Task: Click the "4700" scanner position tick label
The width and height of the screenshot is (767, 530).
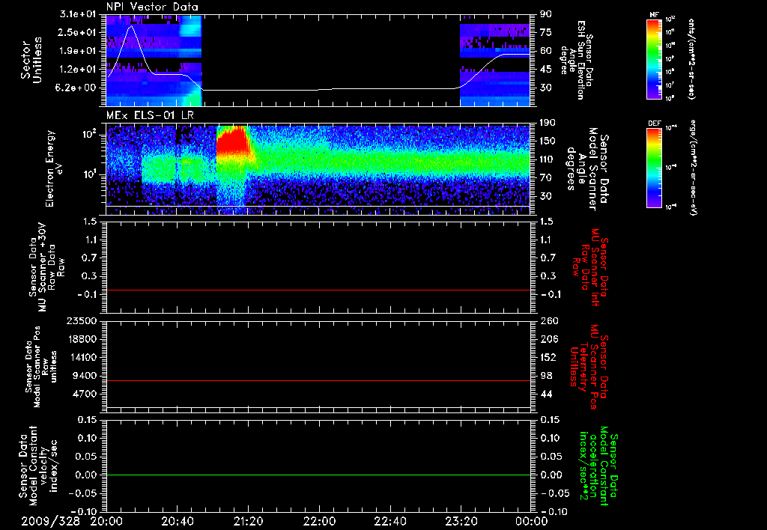Action: point(84,394)
